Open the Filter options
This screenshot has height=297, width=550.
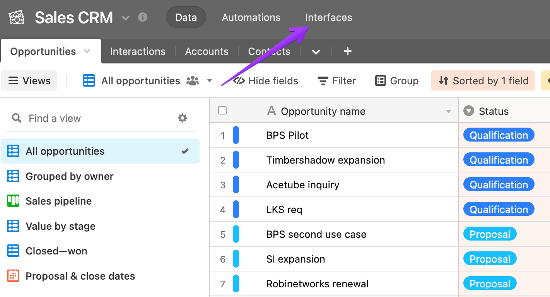click(x=336, y=80)
